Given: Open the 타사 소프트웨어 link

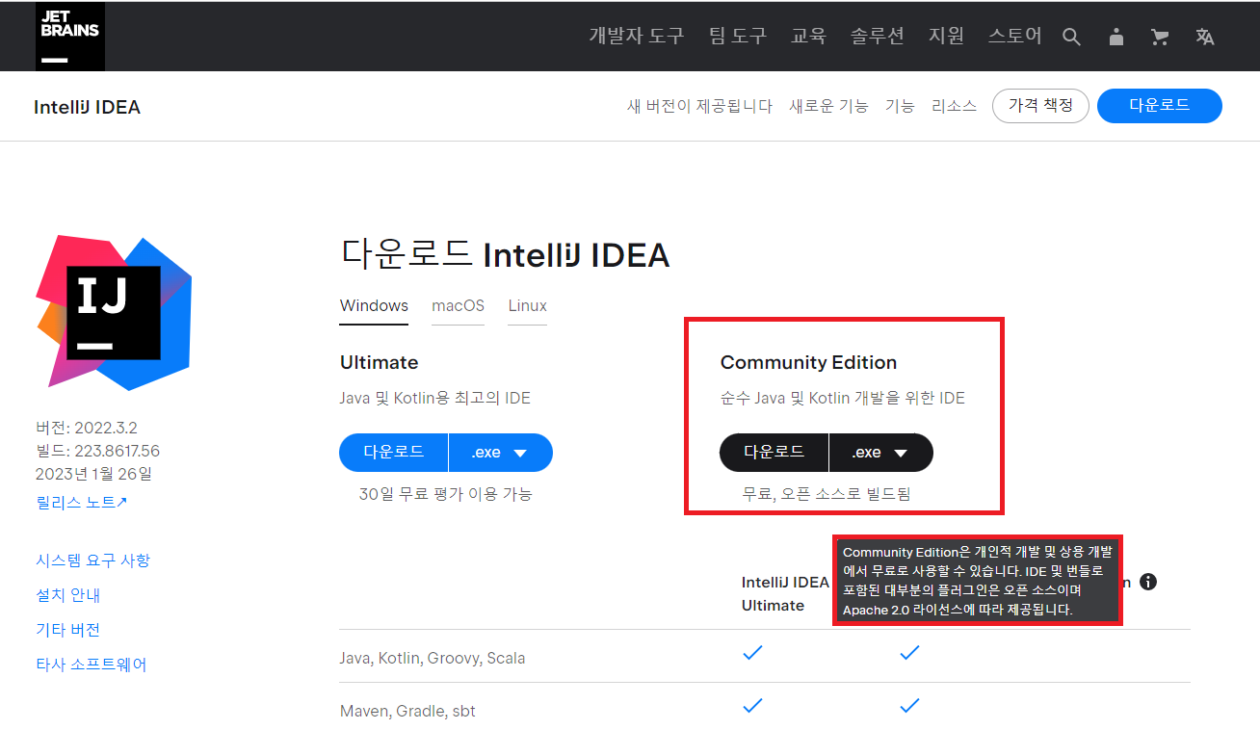Looking at the screenshot, I should point(92,665).
